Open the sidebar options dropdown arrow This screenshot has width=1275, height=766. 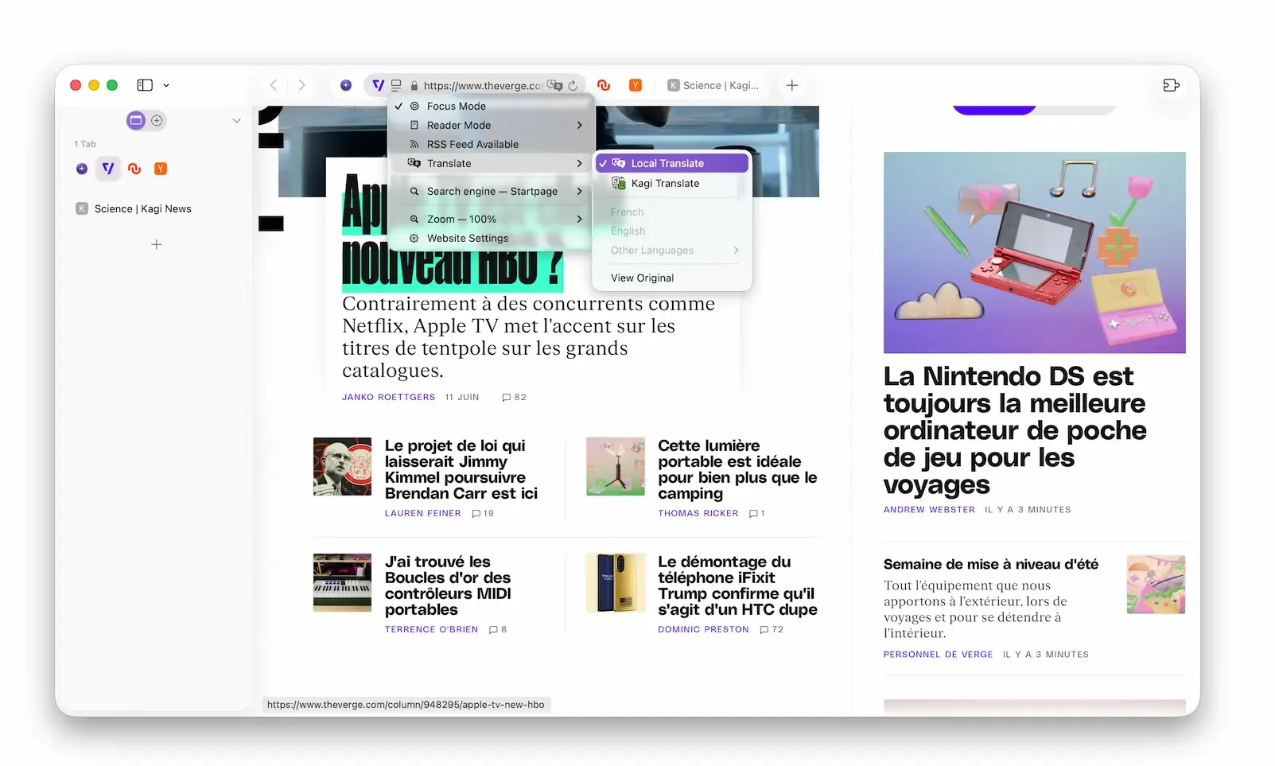[166, 85]
